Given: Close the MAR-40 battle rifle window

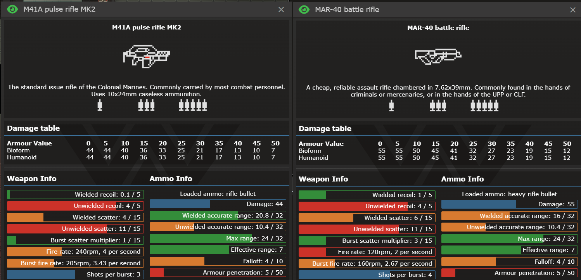Looking at the screenshot, I should (572, 10).
